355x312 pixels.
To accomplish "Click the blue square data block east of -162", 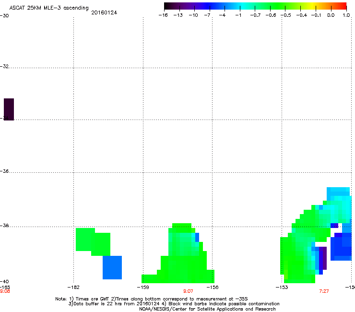I will (112, 267).
